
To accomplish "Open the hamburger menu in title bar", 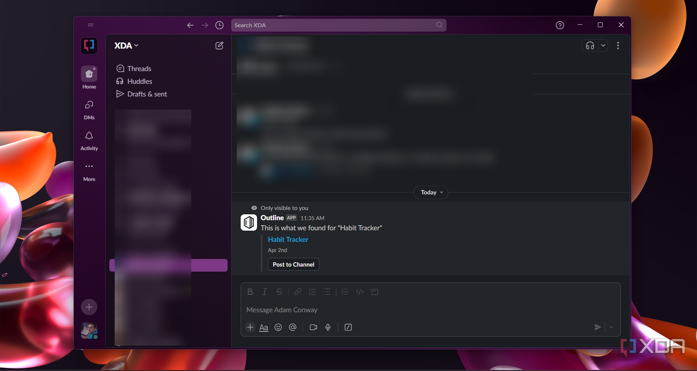I will coord(90,25).
